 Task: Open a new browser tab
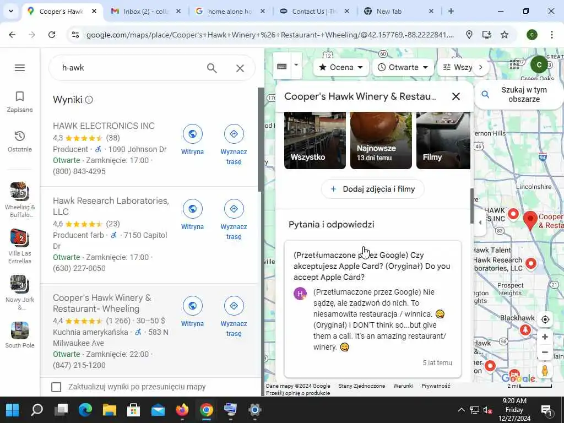click(x=451, y=11)
